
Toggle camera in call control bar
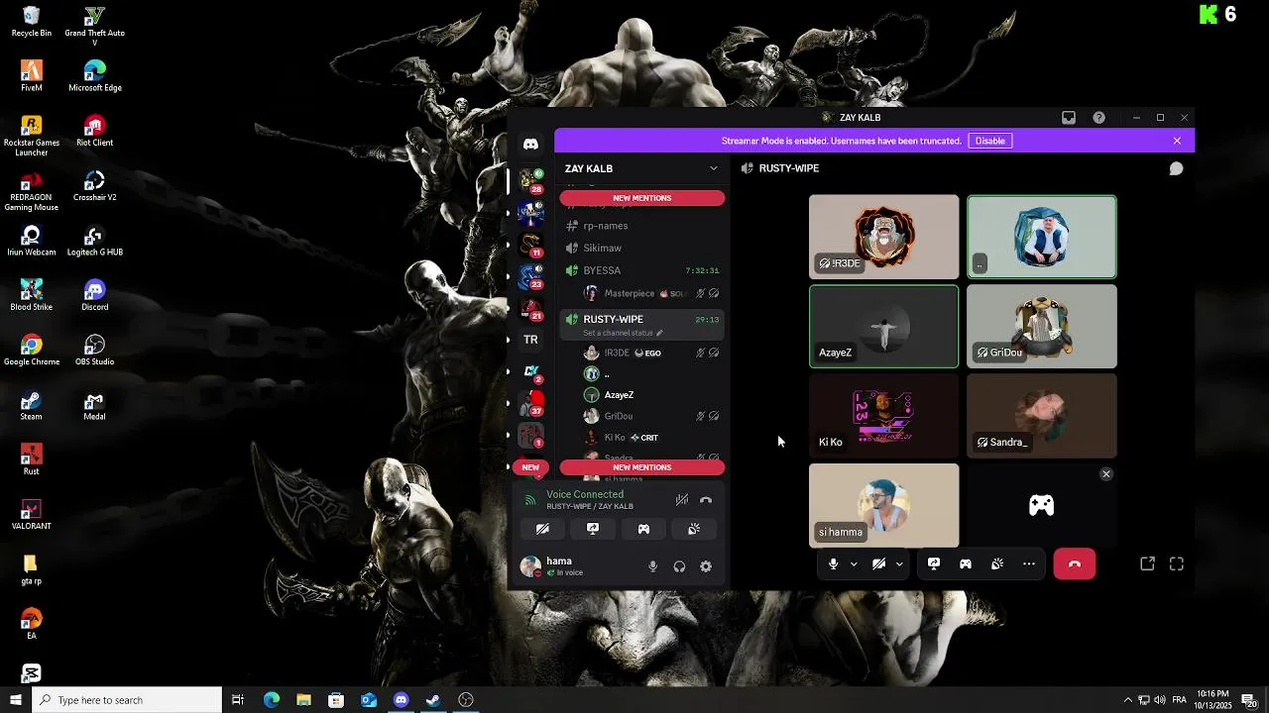pyautogui.click(x=878, y=563)
